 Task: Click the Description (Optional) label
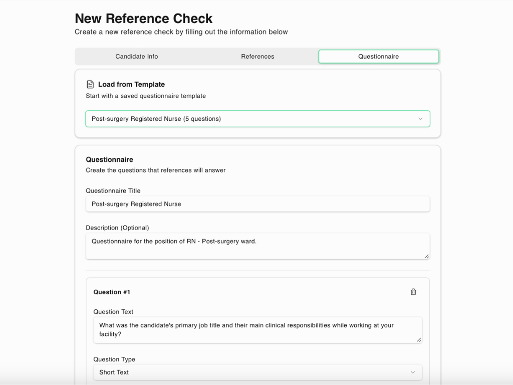(117, 228)
